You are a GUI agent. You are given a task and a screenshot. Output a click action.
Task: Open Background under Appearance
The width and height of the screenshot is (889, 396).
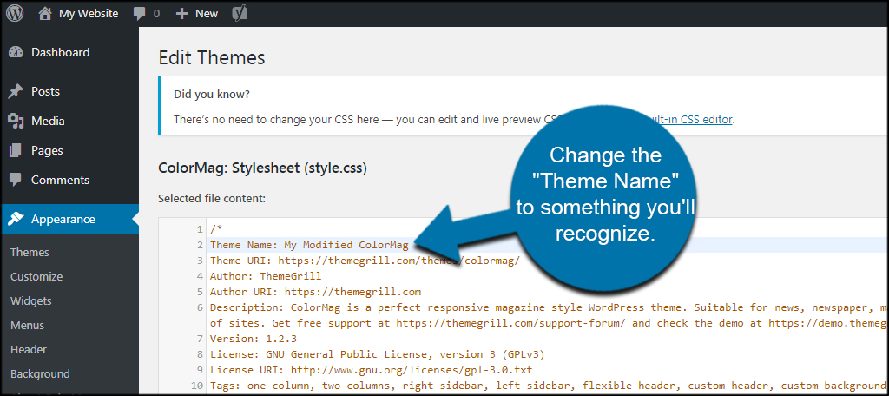[x=40, y=374]
